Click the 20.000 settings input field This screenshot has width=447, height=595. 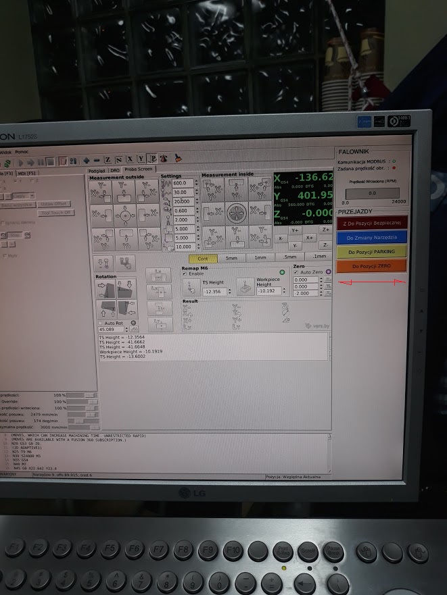(183, 201)
